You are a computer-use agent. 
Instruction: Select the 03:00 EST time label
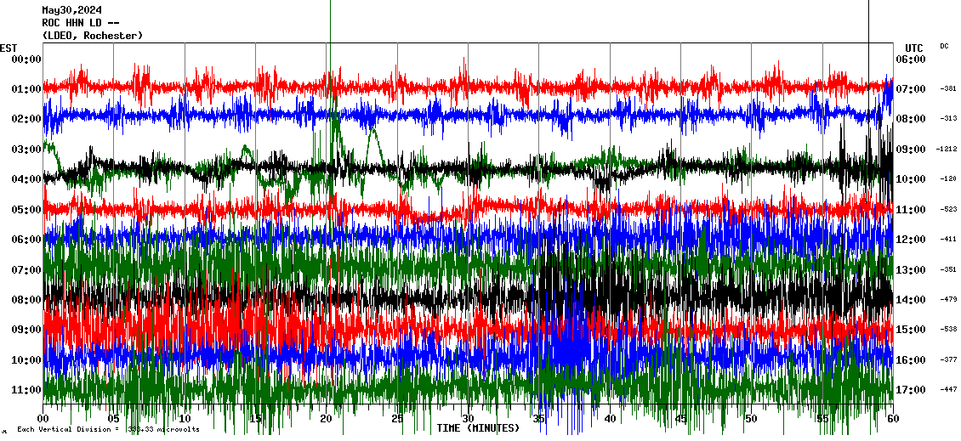pos(26,150)
